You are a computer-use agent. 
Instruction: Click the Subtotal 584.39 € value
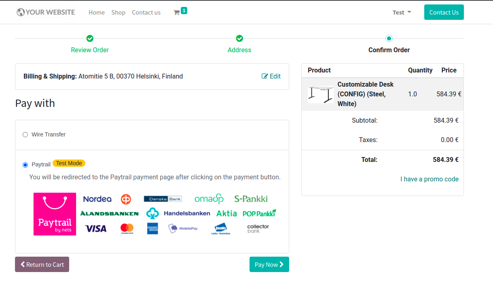tap(446, 120)
